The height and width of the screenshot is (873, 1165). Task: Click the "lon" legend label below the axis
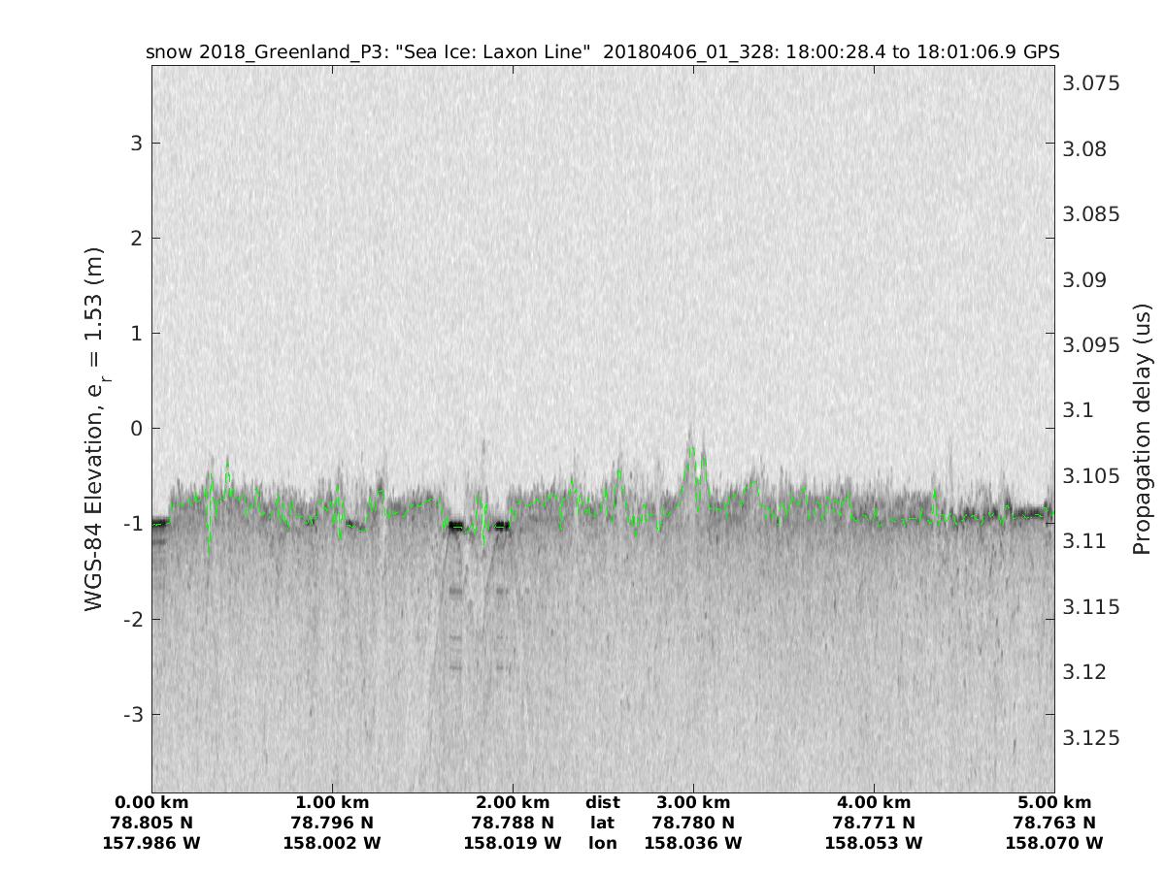pos(603,844)
